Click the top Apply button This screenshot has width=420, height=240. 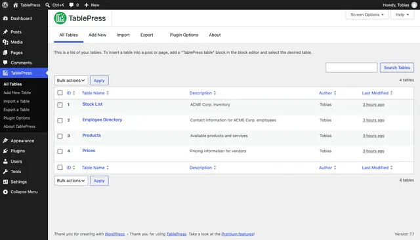(x=99, y=80)
